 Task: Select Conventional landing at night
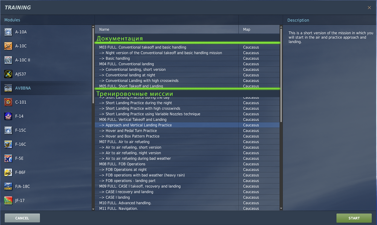[x=187, y=75]
